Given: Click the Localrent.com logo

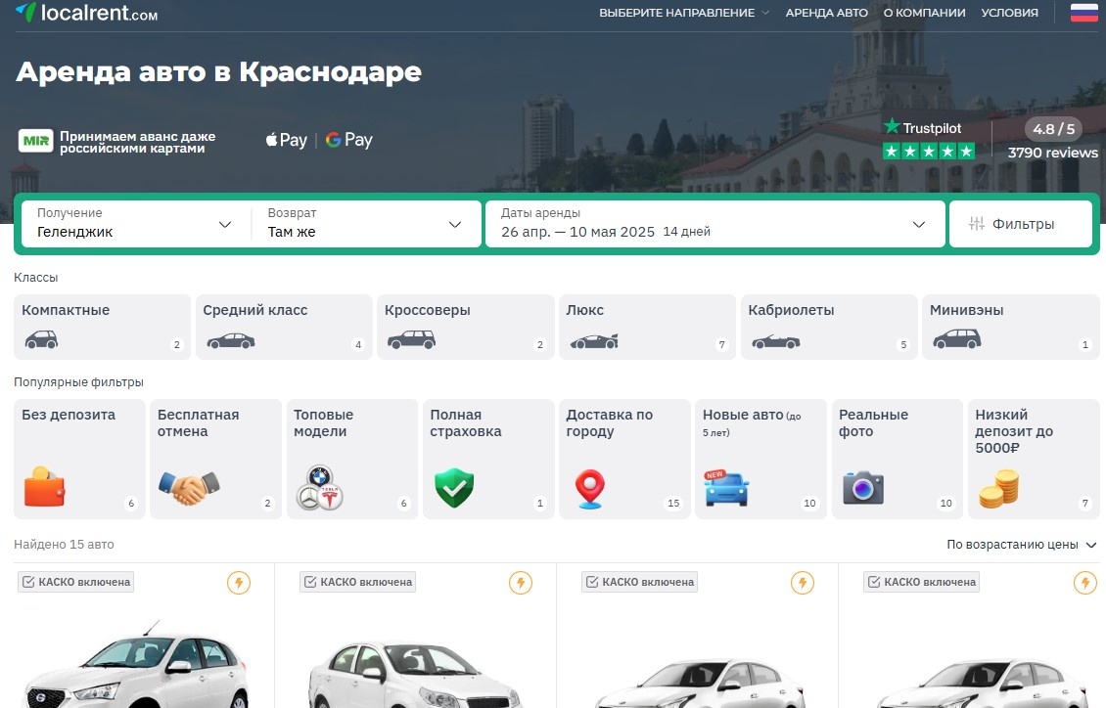Looking at the screenshot, I should pos(85,14).
